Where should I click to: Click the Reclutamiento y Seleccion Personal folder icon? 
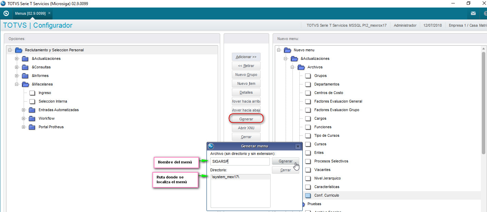click(x=19, y=50)
